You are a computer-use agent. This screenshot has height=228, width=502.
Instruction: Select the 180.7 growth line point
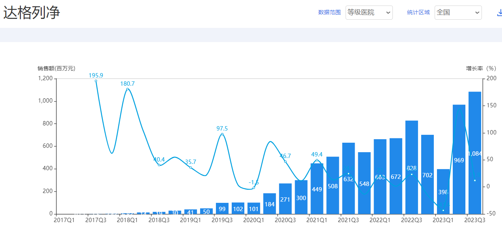127,89
